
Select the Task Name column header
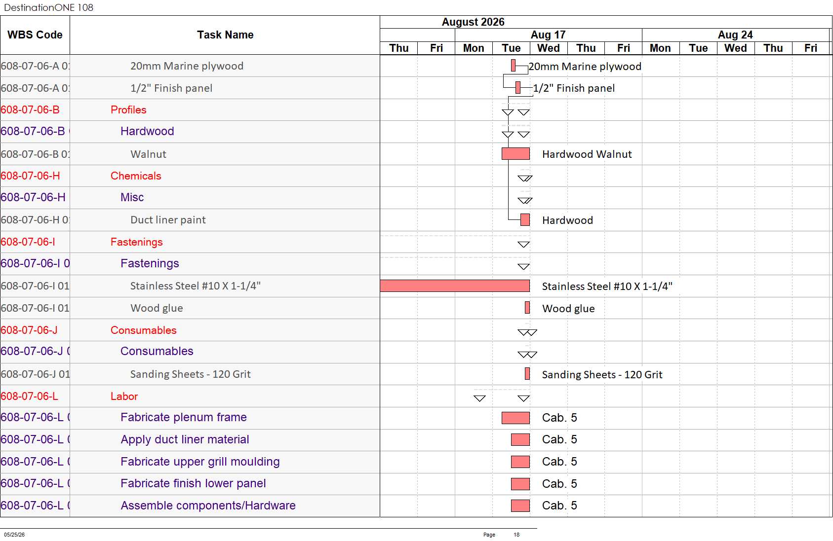pos(225,35)
